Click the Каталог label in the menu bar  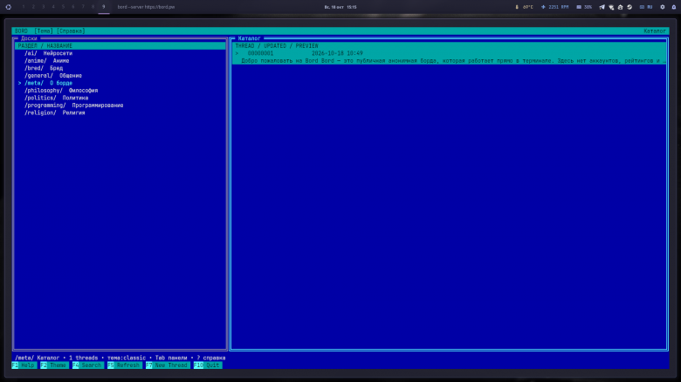655,31
